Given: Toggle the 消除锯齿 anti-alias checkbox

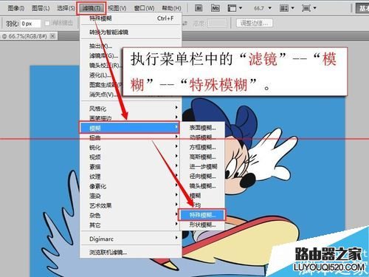Looking at the screenshot, I should pyautogui.click(x=47, y=23).
